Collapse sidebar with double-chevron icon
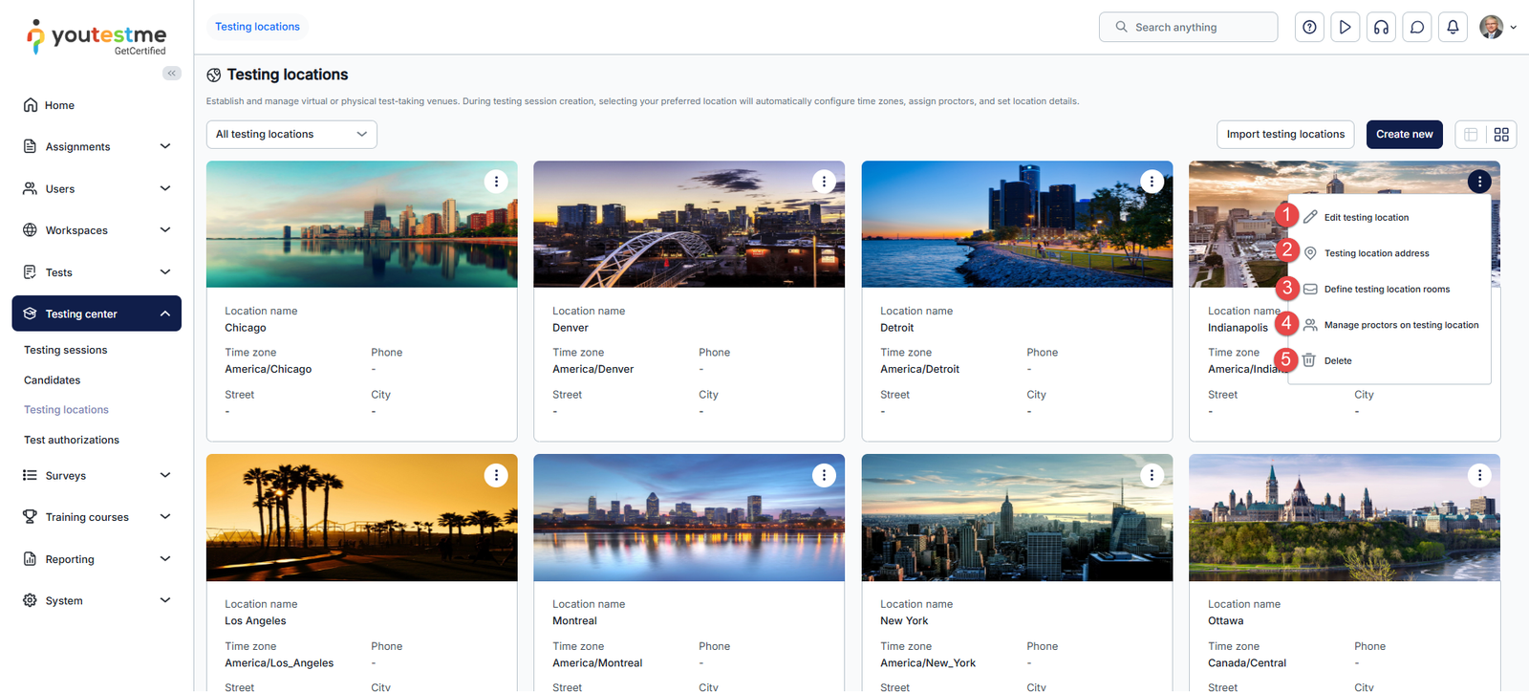The height and width of the screenshot is (692, 1529). click(172, 74)
